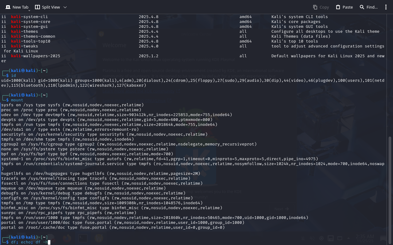The height and width of the screenshot is (245, 393).
Task: Click the 'id' command after the prompt
Action: (x=14, y=75)
